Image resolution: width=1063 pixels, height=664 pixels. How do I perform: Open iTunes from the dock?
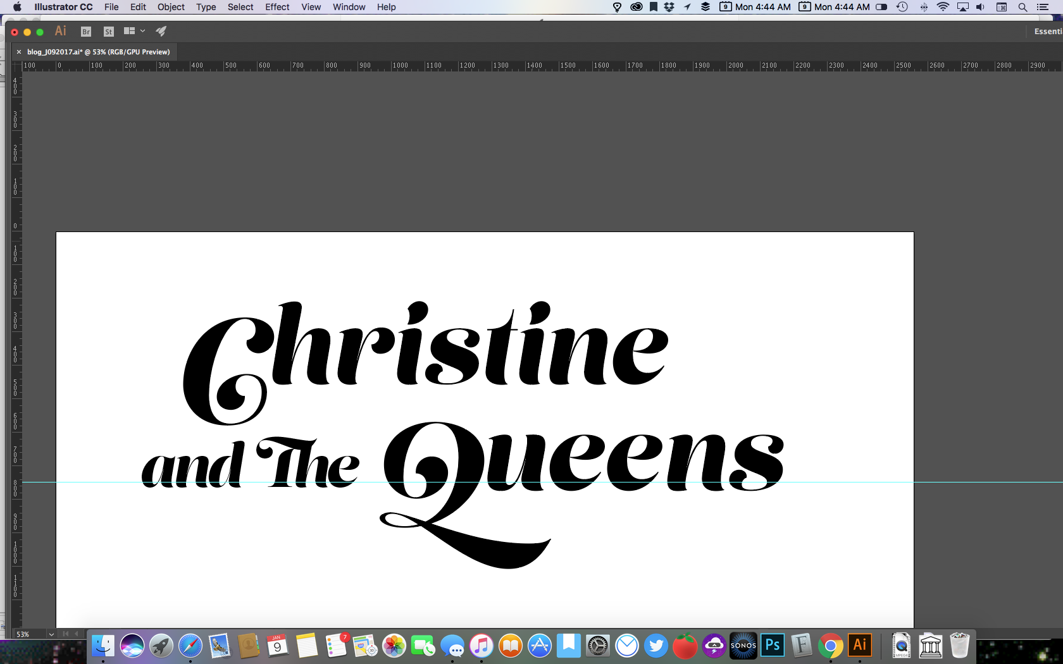(482, 646)
